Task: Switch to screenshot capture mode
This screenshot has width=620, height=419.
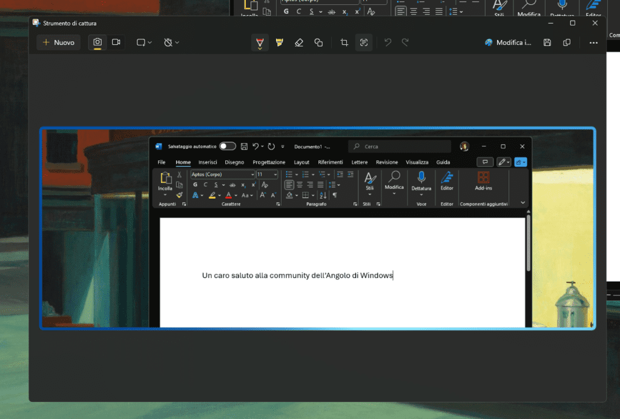Action: pos(97,42)
